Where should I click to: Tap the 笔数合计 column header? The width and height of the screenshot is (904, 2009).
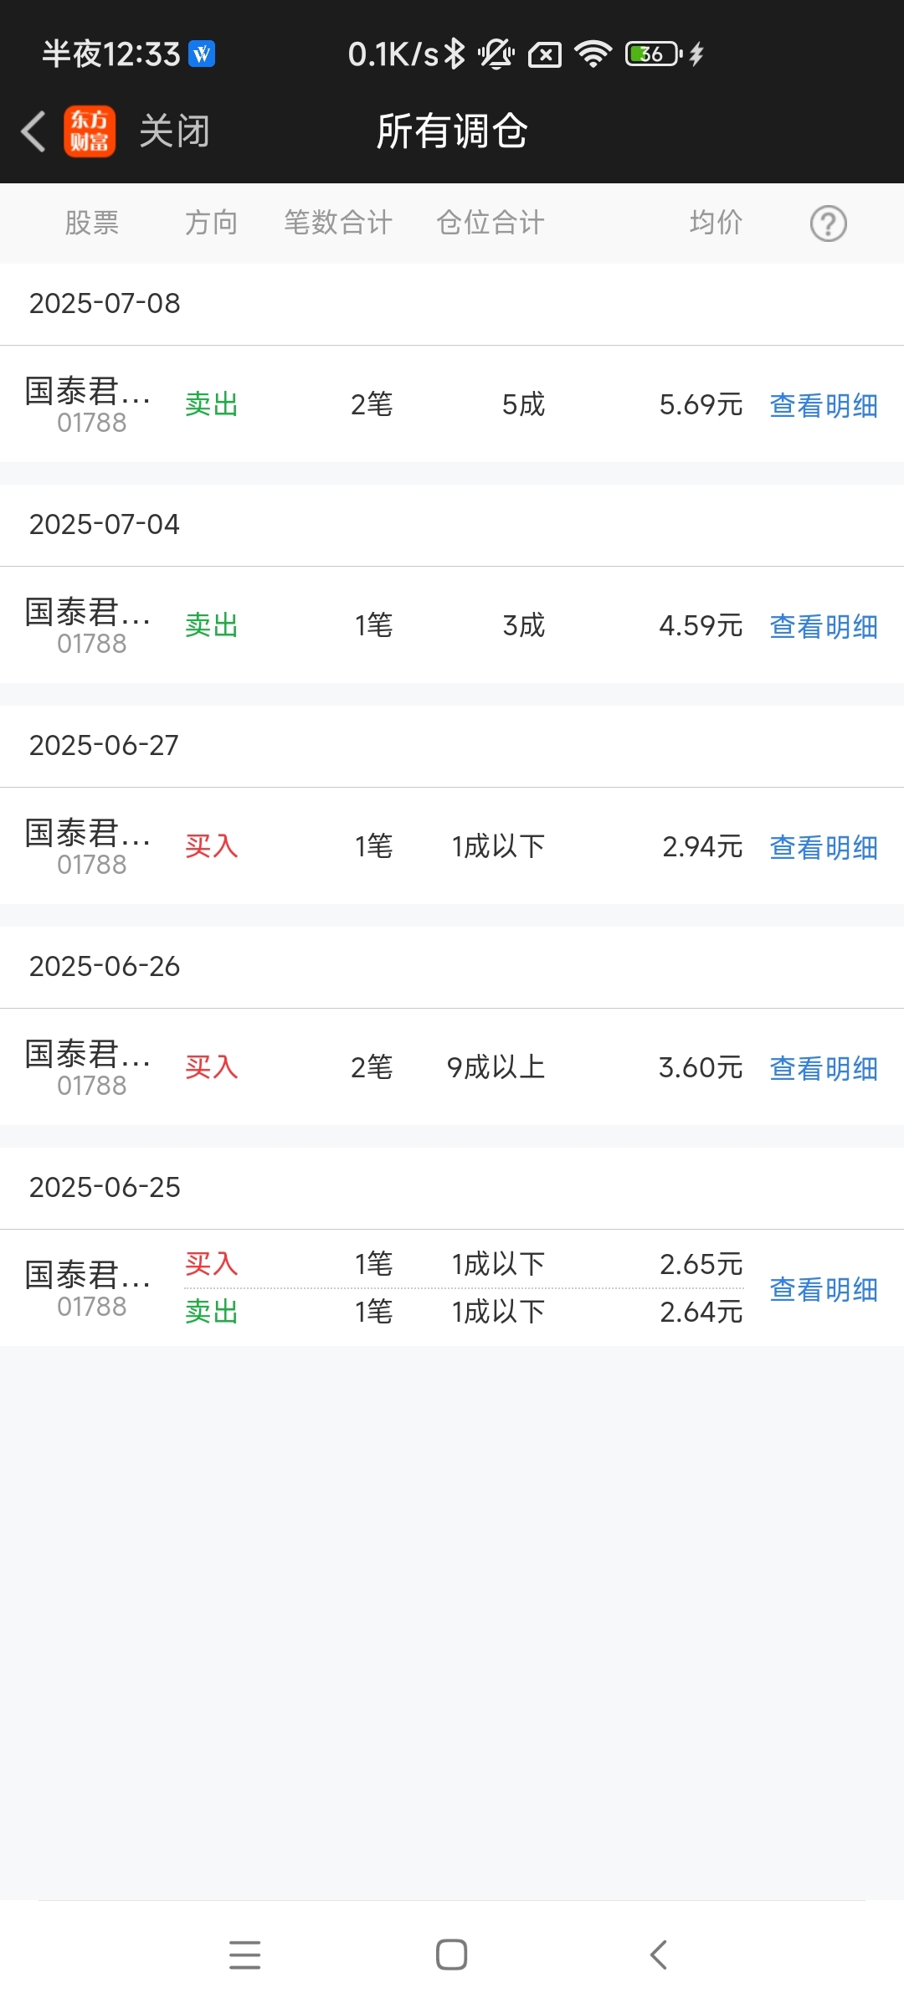338,223
